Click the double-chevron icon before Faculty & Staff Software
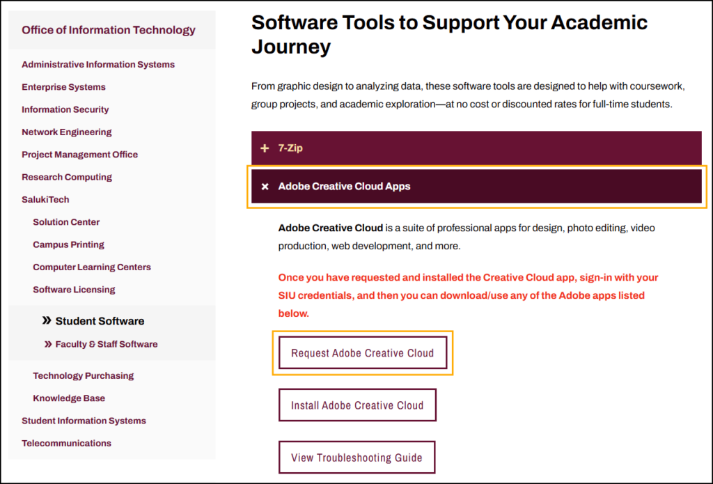This screenshot has height=484, width=713. [x=48, y=344]
